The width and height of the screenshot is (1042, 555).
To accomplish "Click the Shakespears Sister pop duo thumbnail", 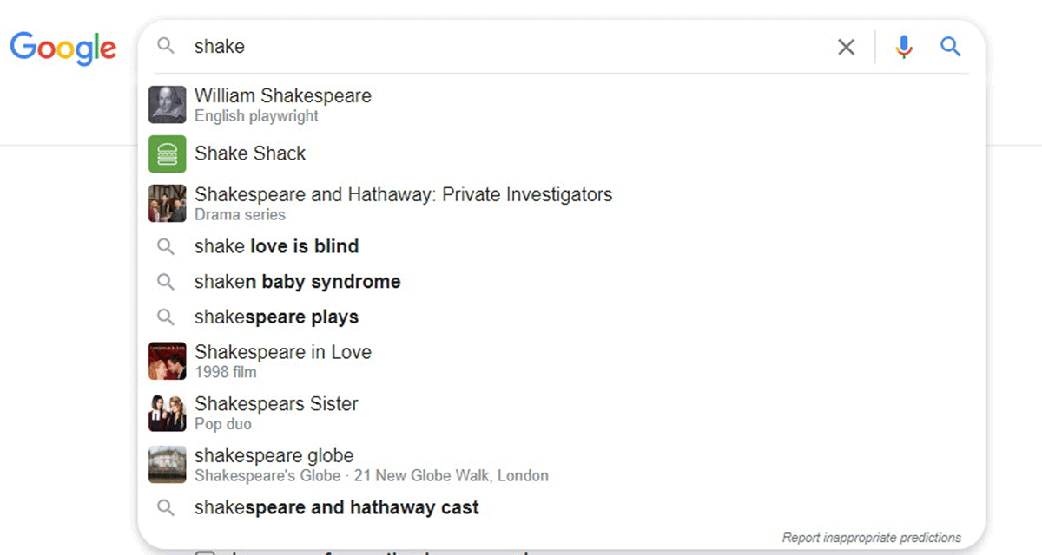I will [x=167, y=413].
